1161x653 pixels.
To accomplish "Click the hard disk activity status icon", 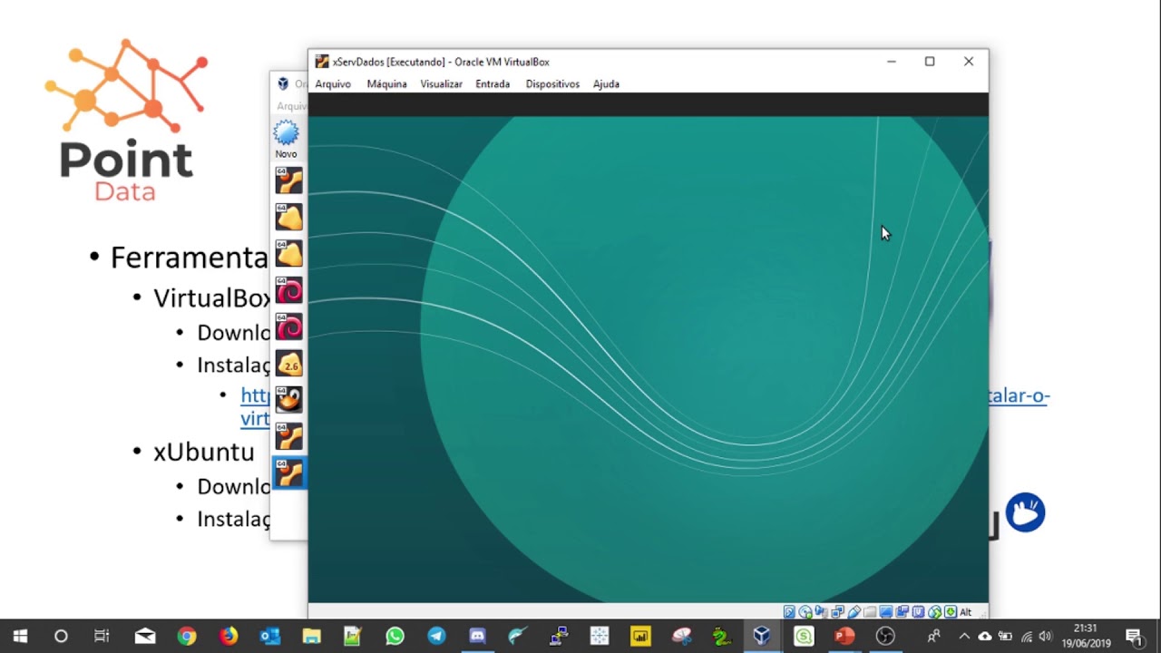I will [x=789, y=612].
